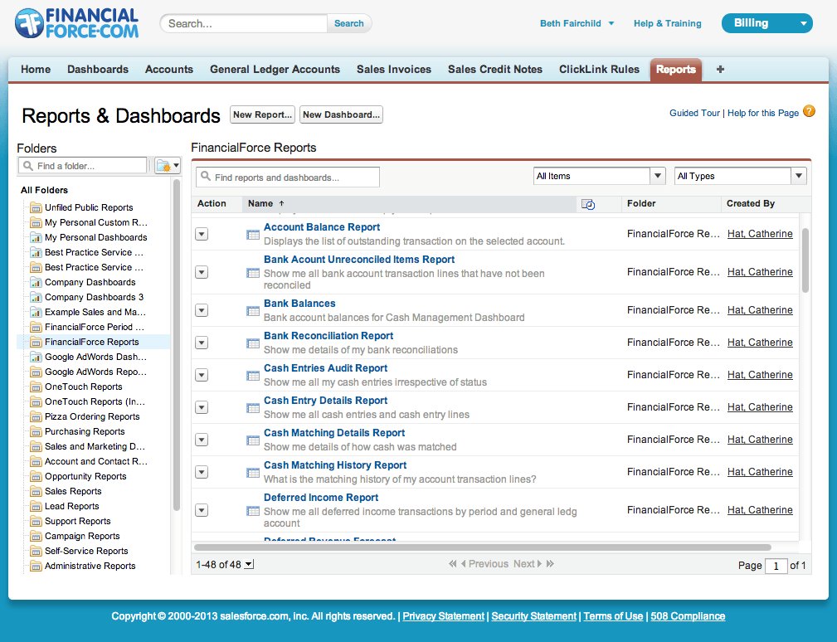Switch to the Sales Invoices tab

394,70
